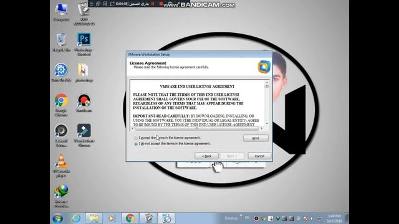This screenshot has height=224, width=399.
Task: Go Back in VMware setup wizard
Action: [x=206, y=156]
